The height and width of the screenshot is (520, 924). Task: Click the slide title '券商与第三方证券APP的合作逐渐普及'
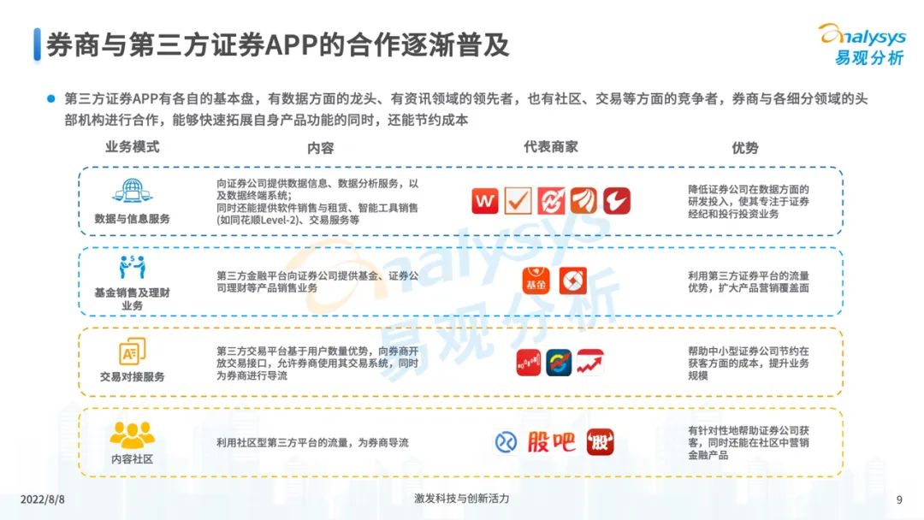[x=278, y=44]
